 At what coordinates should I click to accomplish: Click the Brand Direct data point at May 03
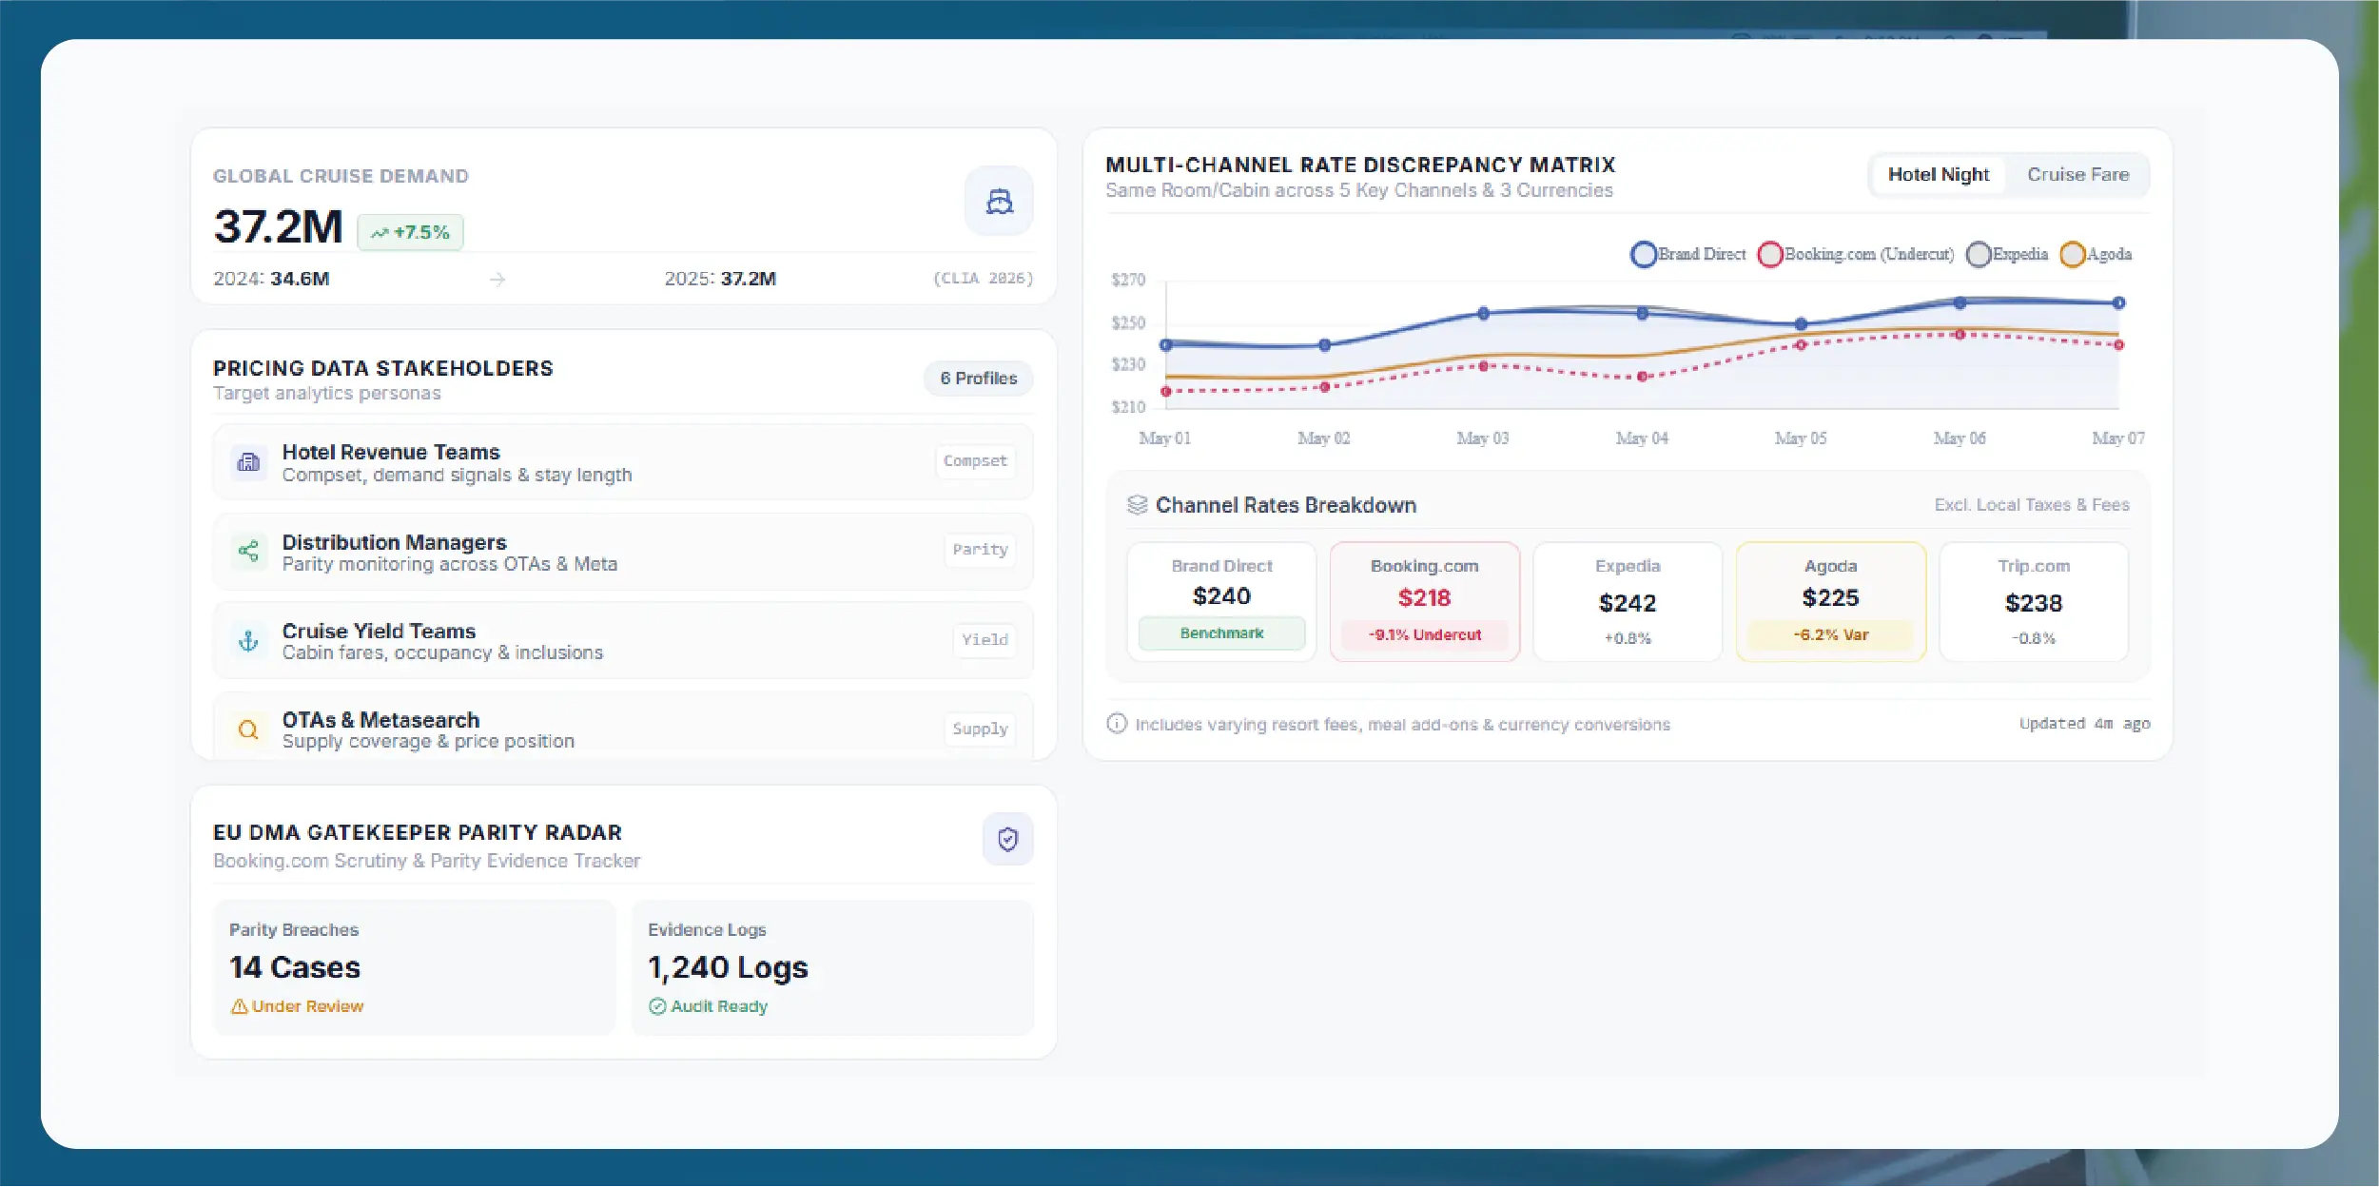point(1483,313)
